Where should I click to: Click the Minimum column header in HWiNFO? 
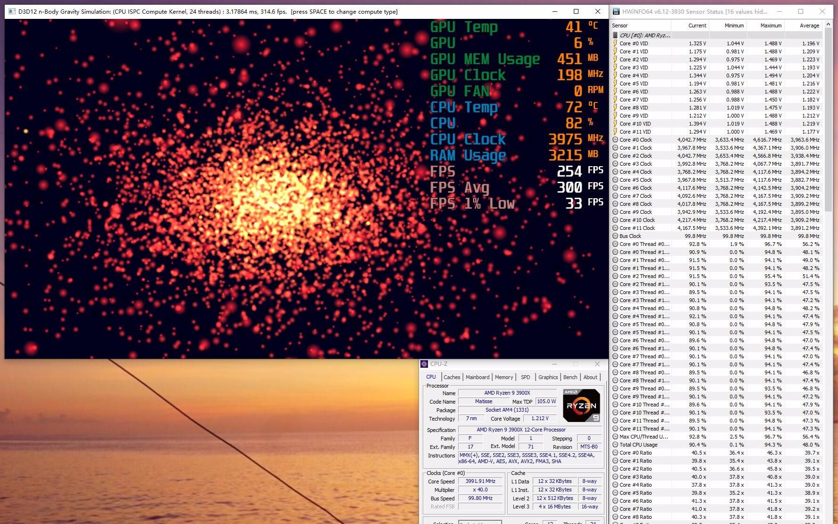[x=728, y=25]
